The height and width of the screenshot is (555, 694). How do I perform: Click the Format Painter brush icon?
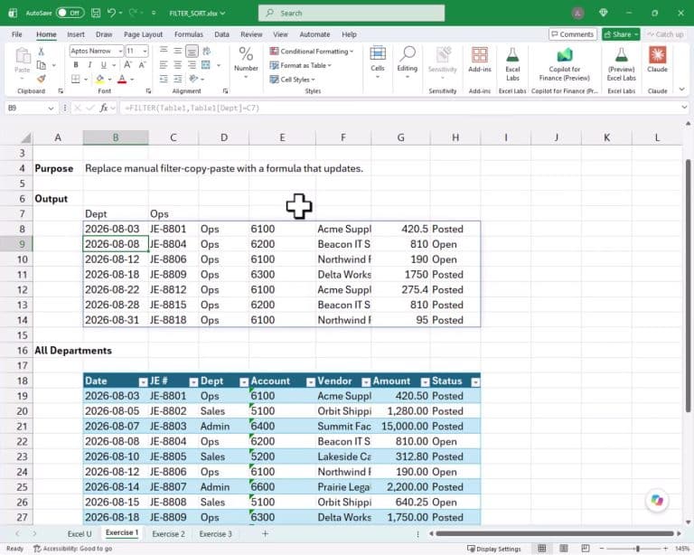click(x=42, y=79)
